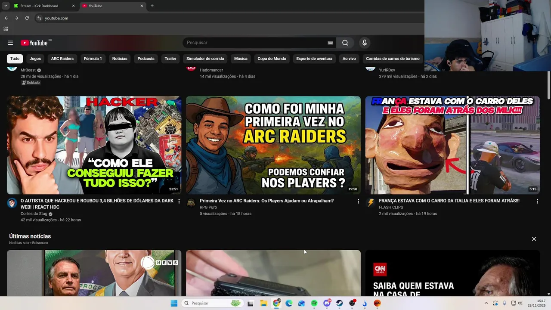
Task: Visit the MrBeast channel name
Action: 28,70
